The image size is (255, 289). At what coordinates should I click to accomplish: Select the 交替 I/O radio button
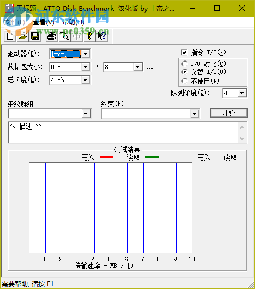coord(184,72)
